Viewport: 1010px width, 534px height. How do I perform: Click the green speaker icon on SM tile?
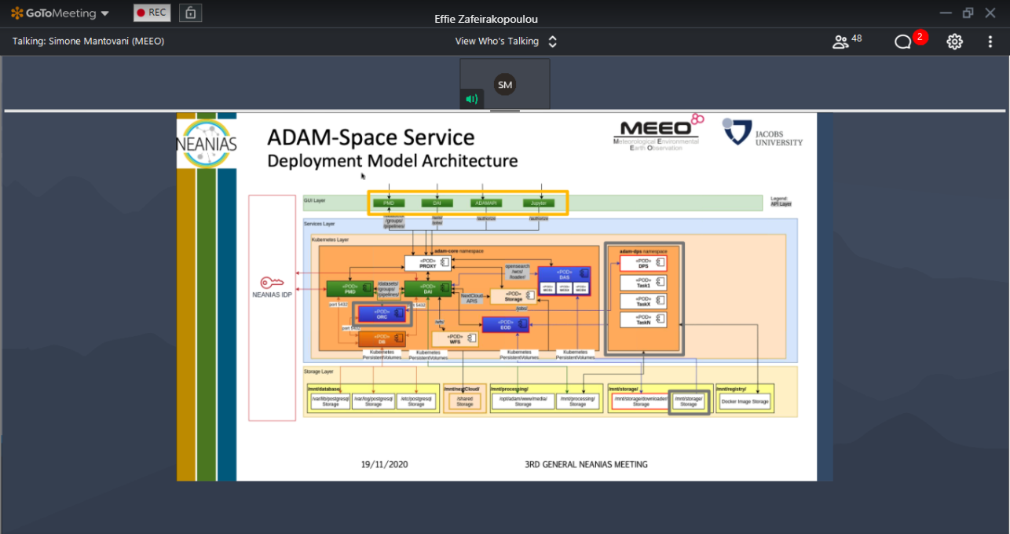point(471,99)
